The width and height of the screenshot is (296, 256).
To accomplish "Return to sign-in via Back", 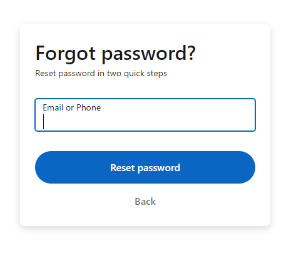I will 145,202.
